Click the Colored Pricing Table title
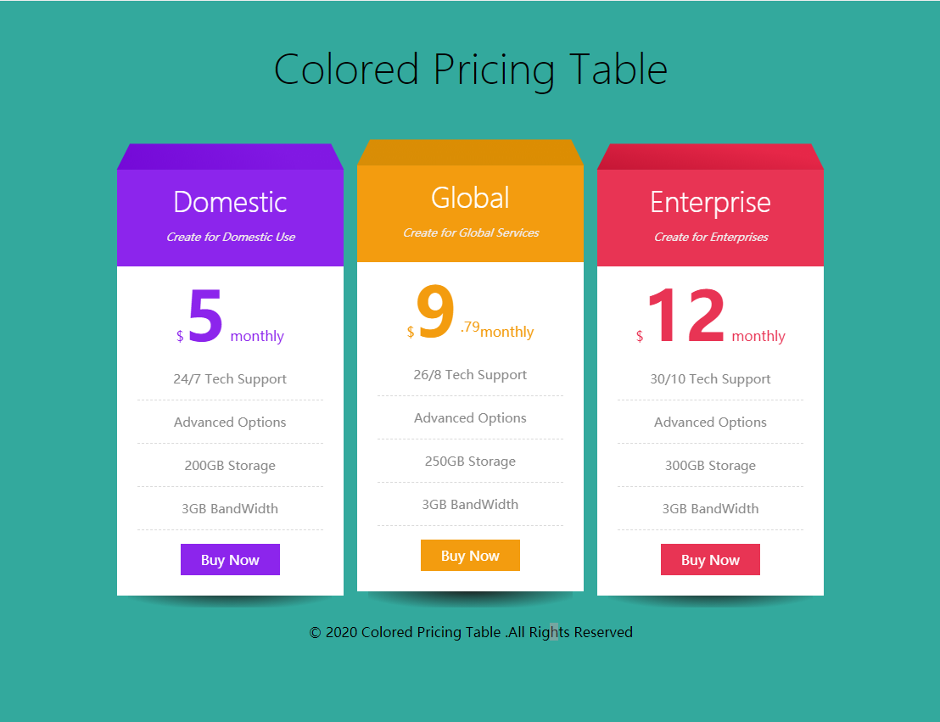 (471, 70)
